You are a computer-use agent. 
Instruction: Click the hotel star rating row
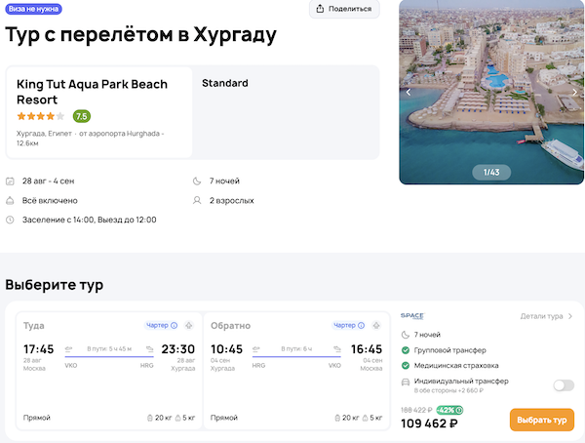tap(41, 116)
